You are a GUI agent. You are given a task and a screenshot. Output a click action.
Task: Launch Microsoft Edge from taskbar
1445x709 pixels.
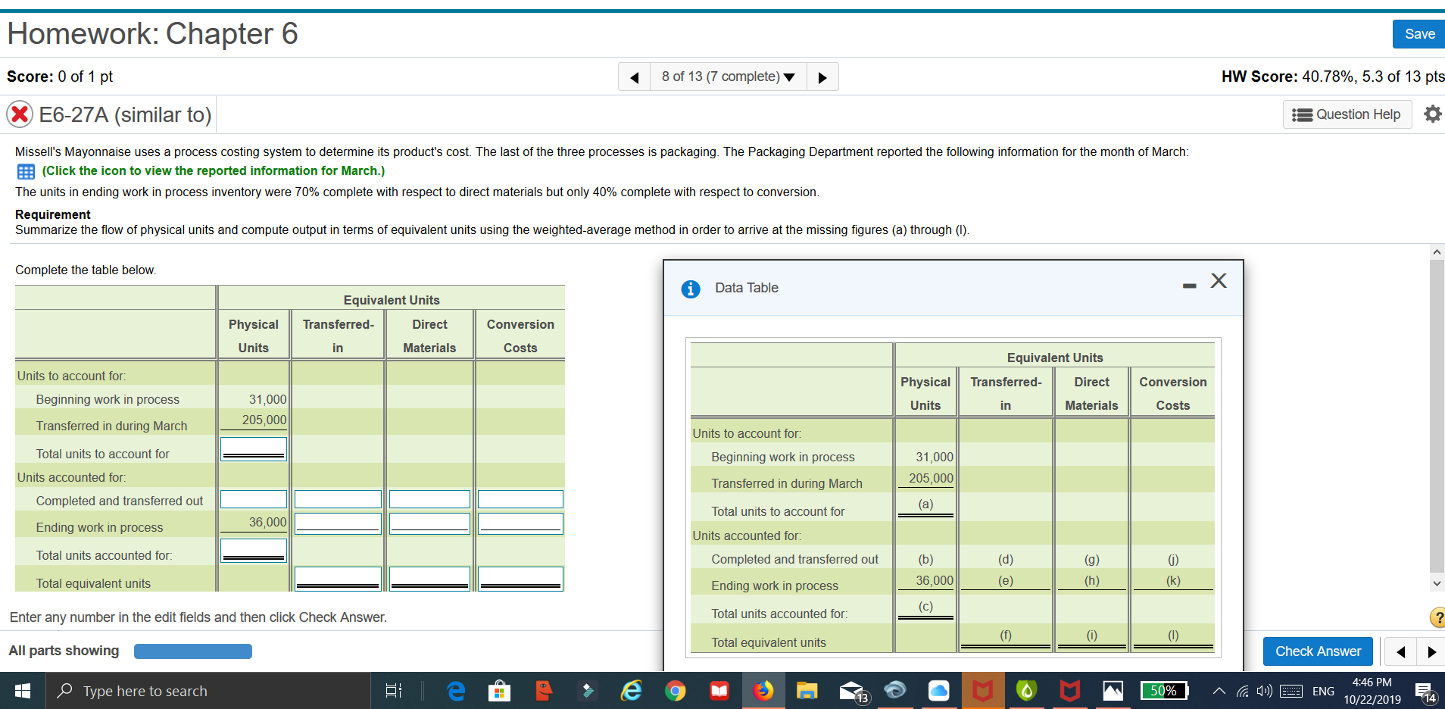coord(456,691)
